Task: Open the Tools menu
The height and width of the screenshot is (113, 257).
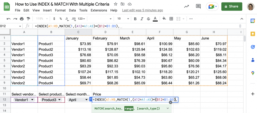Action: pos(83,10)
